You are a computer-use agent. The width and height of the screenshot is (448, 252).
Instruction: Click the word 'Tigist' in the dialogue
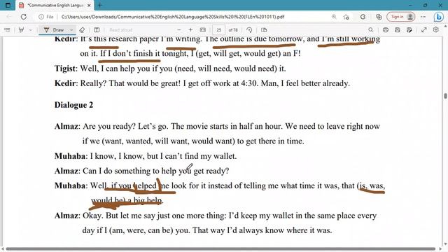click(x=65, y=69)
